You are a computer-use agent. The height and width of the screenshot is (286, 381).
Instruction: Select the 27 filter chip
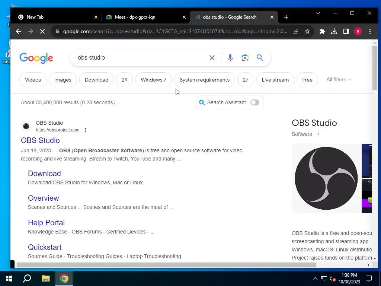(x=246, y=80)
